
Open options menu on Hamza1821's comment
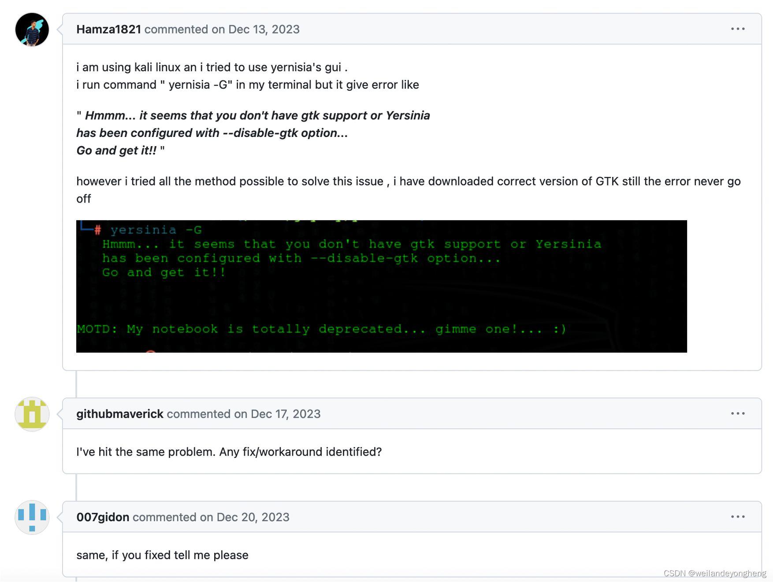coord(738,29)
